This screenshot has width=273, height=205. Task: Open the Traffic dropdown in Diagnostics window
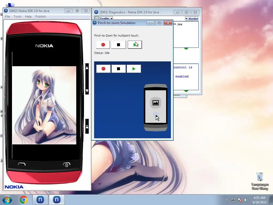106,18
